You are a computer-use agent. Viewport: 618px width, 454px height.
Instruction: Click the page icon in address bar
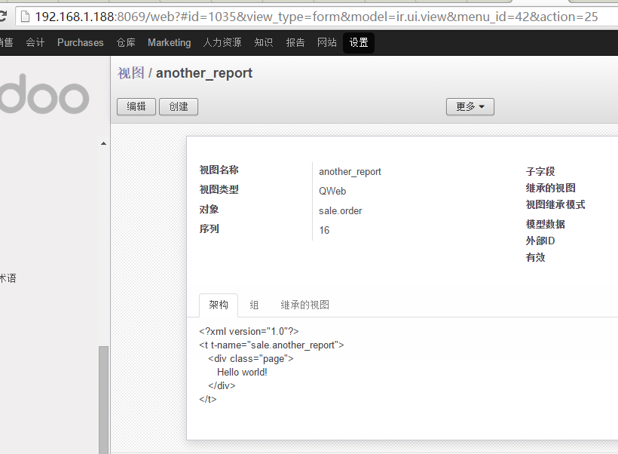(x=24, y=16)
